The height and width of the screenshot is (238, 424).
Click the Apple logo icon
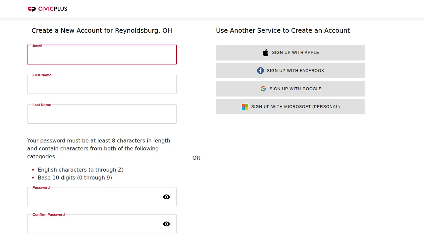click(x=265, y=53)
